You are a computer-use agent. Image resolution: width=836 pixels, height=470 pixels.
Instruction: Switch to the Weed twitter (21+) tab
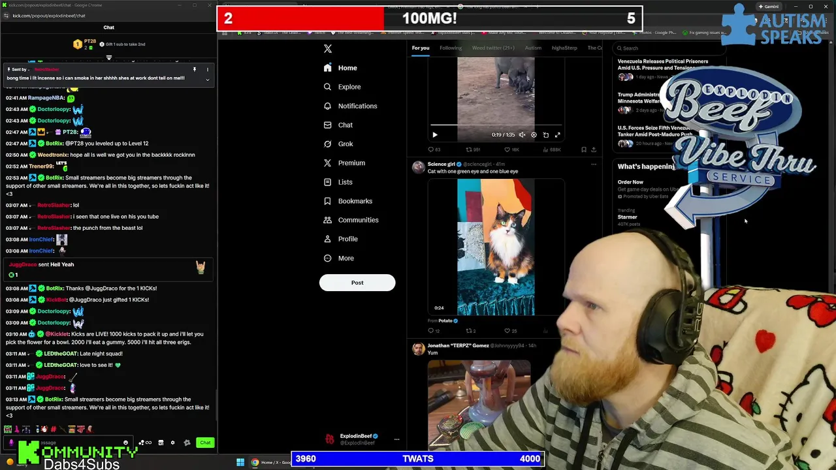tap(493, 48)
